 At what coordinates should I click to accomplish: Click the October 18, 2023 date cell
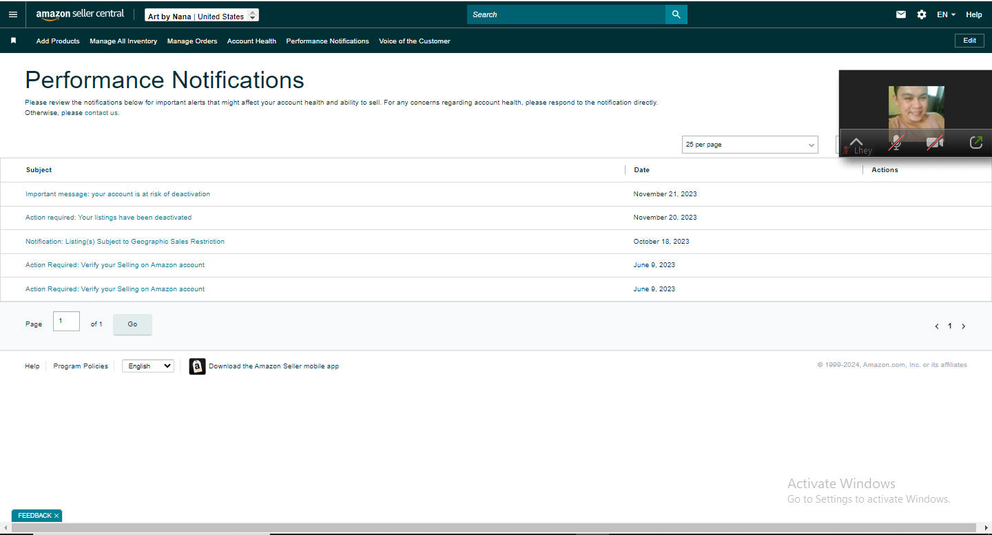pyautogui.click(x=661, y=242)
